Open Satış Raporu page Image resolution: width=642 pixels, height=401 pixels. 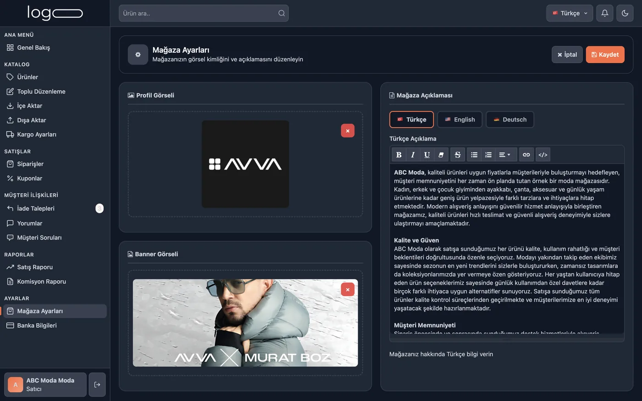[55, 267]
